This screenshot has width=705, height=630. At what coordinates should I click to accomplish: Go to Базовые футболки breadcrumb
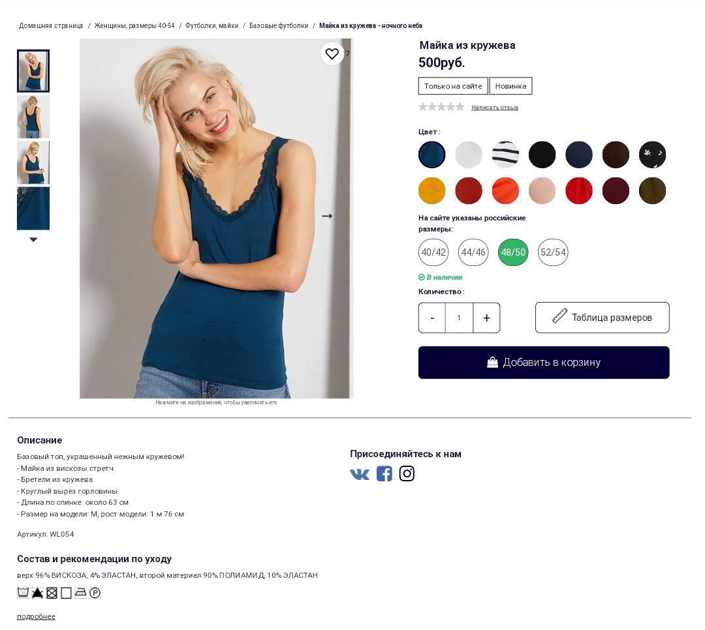[279, 25]
